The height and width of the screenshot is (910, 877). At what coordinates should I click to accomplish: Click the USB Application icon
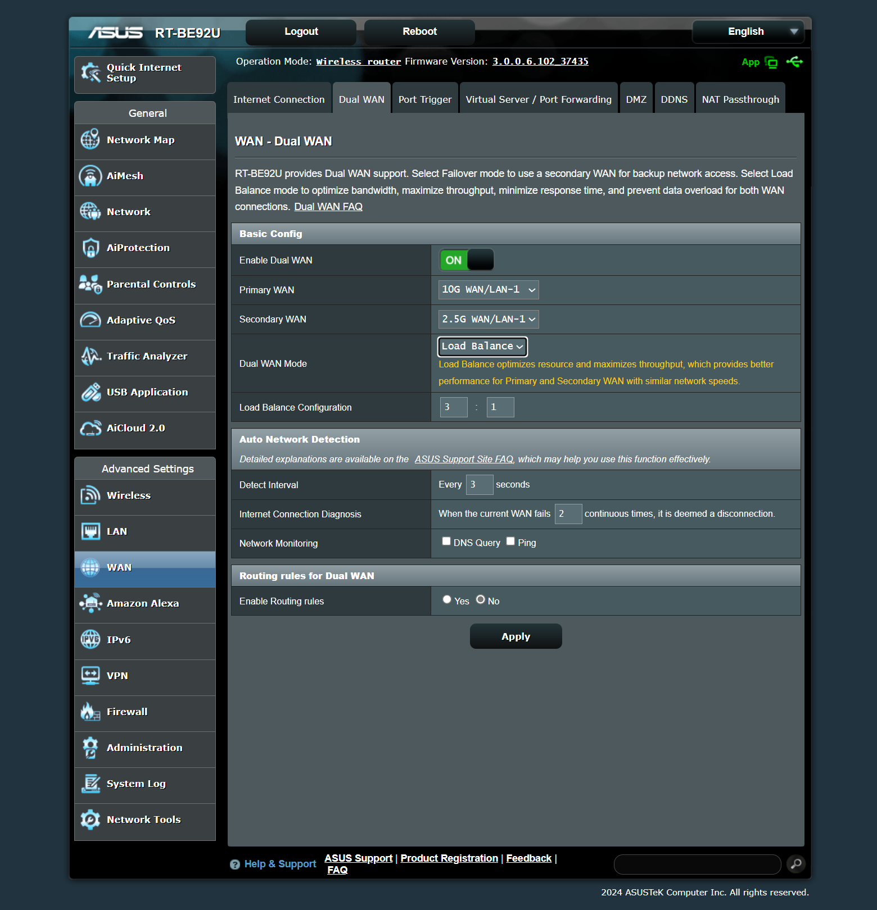90,392
